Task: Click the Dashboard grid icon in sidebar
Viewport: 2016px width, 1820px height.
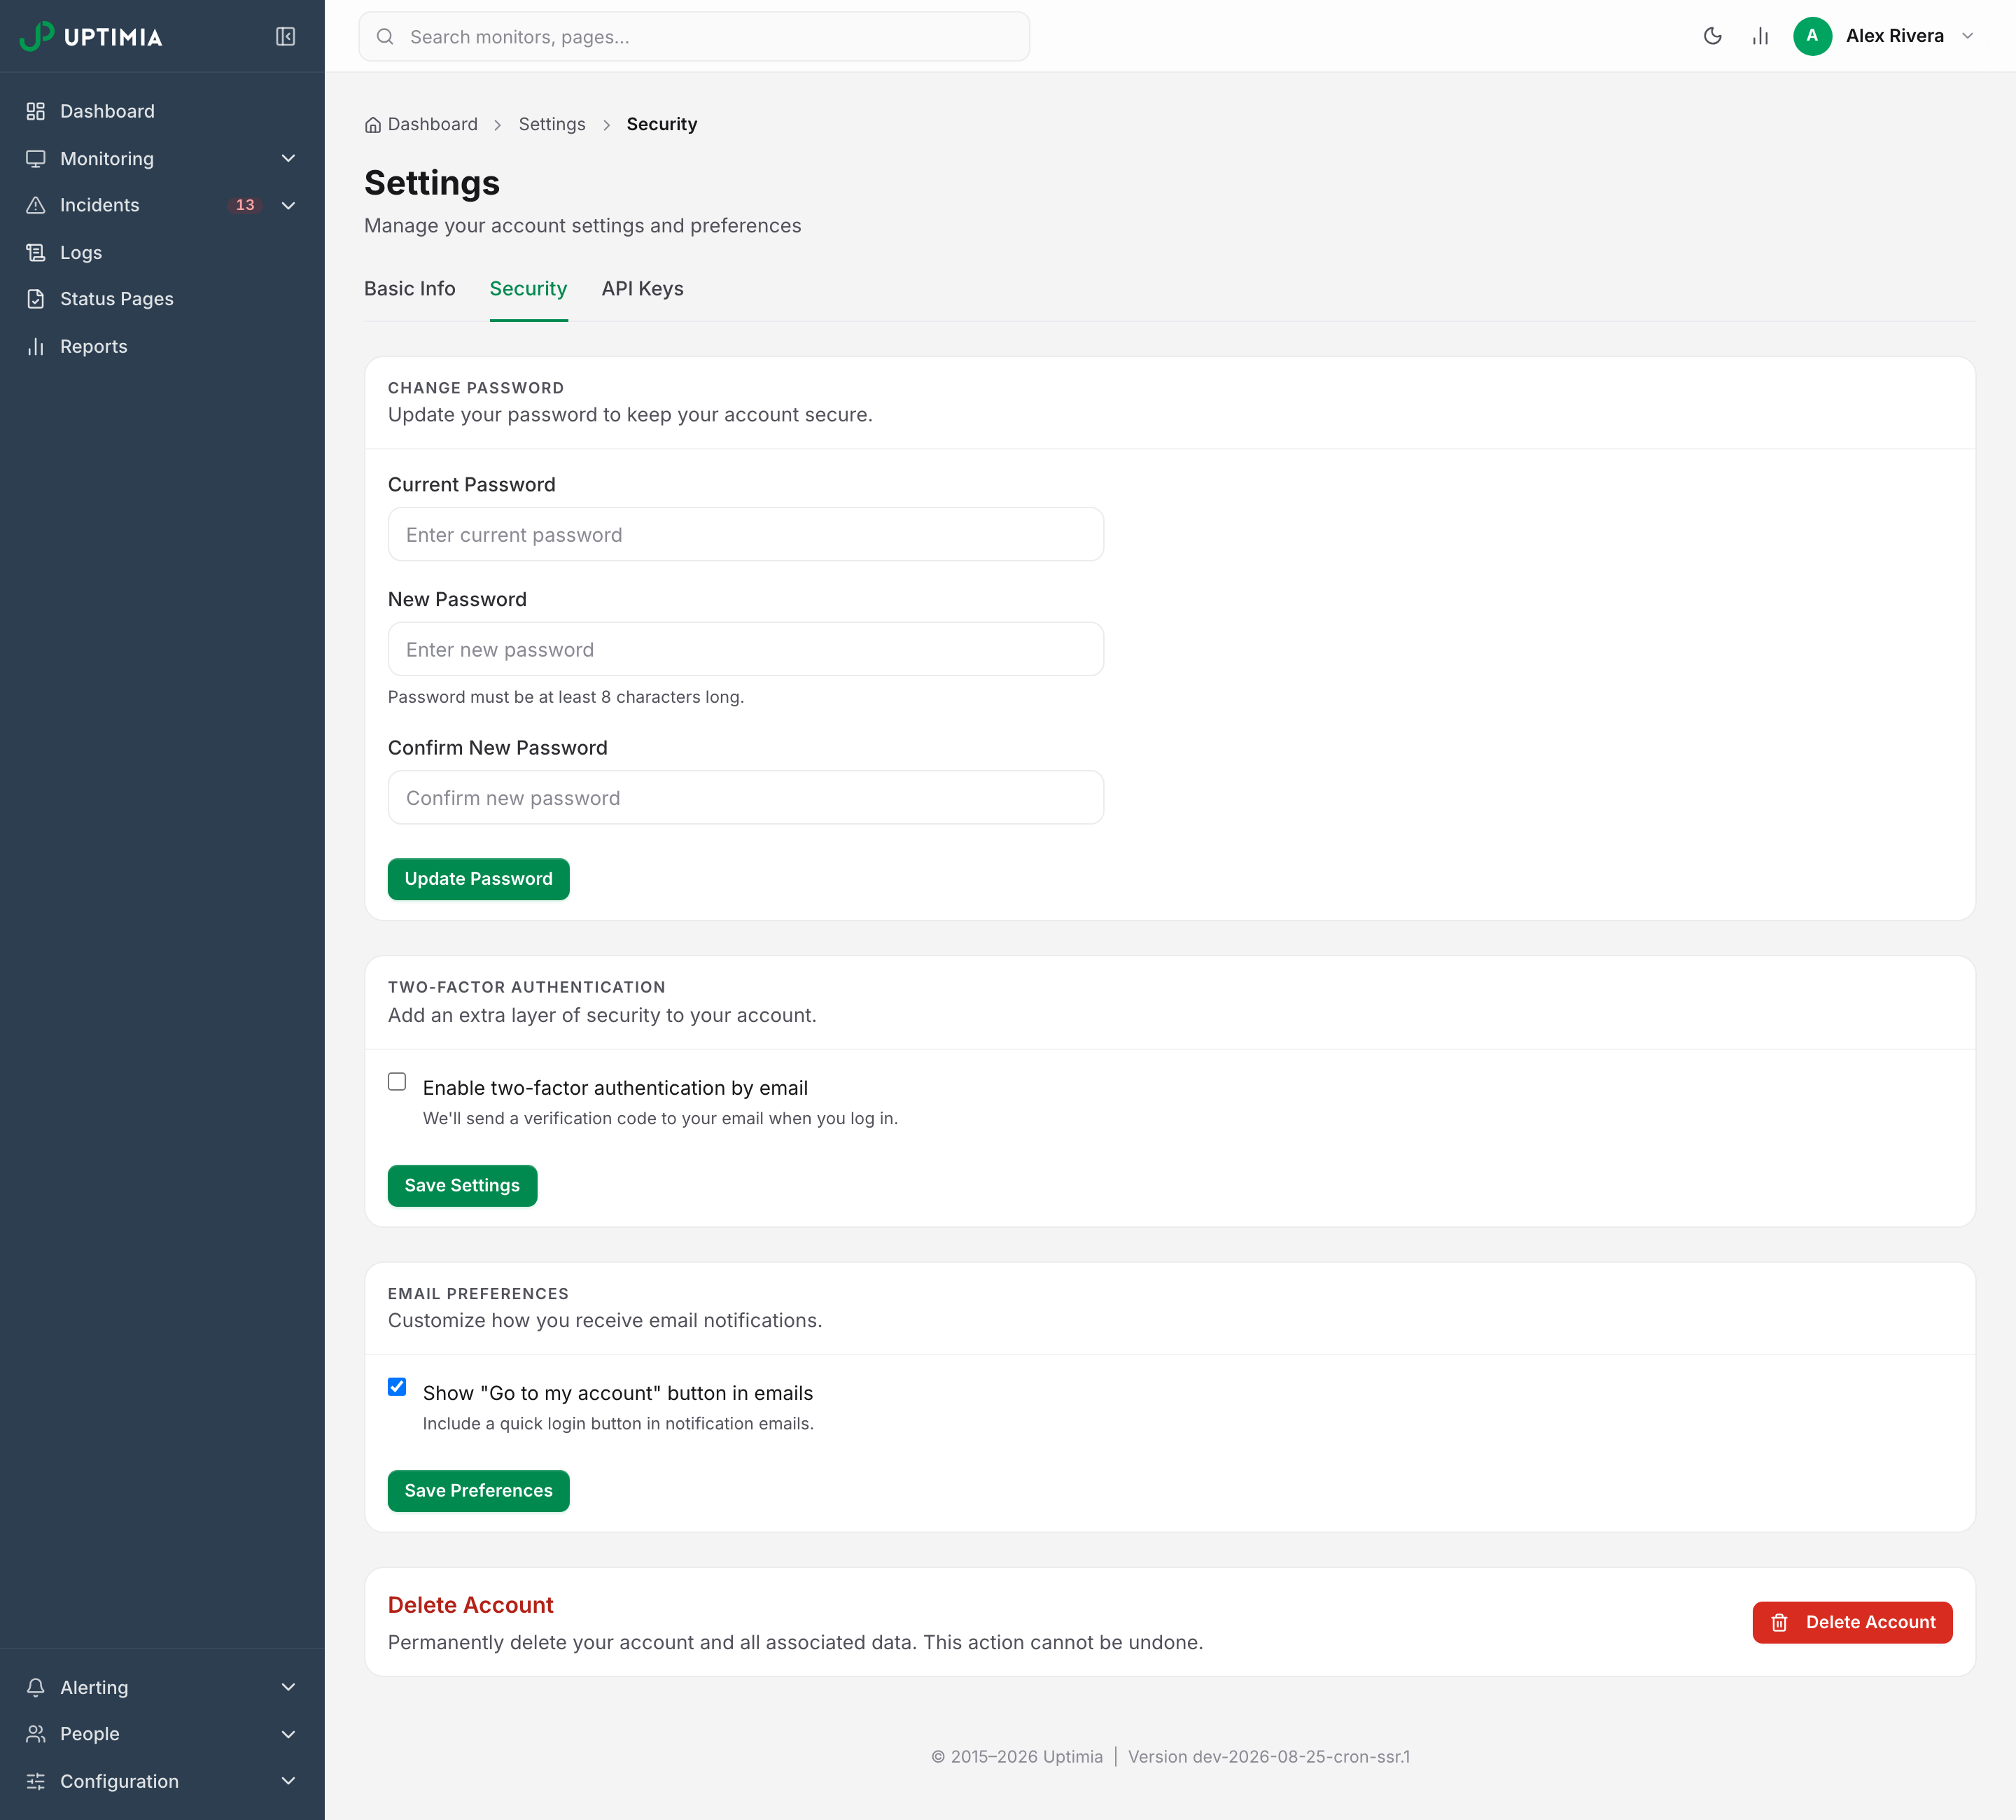Action: coord(36,111)
